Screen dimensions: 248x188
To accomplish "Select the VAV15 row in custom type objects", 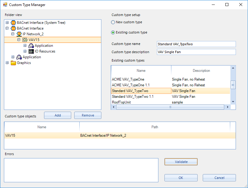I will click(120, 135).
